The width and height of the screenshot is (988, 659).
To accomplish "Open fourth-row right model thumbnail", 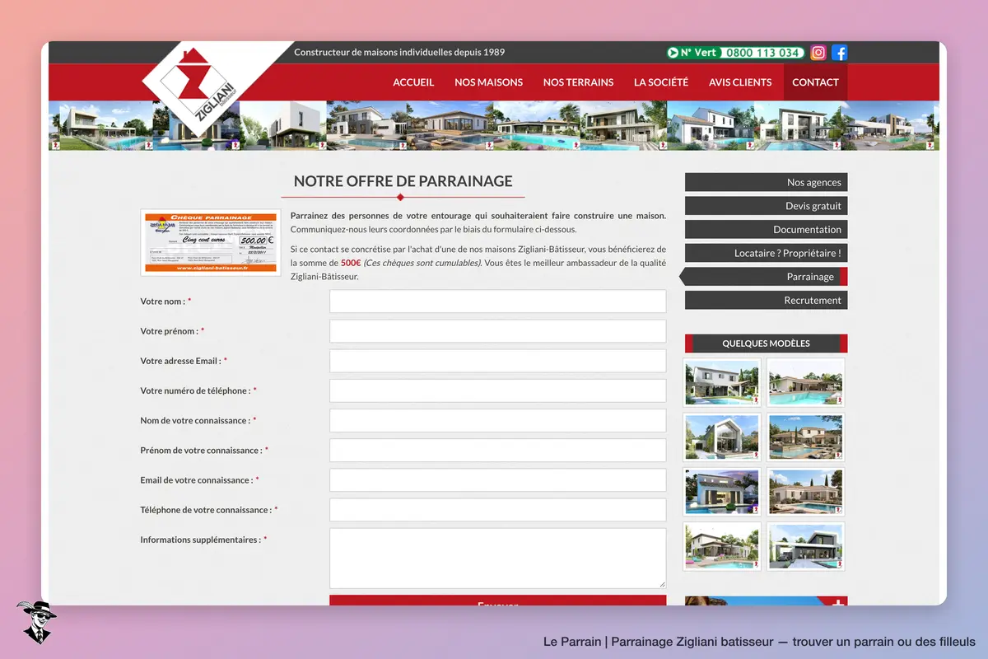I will (x=806, y=546).
